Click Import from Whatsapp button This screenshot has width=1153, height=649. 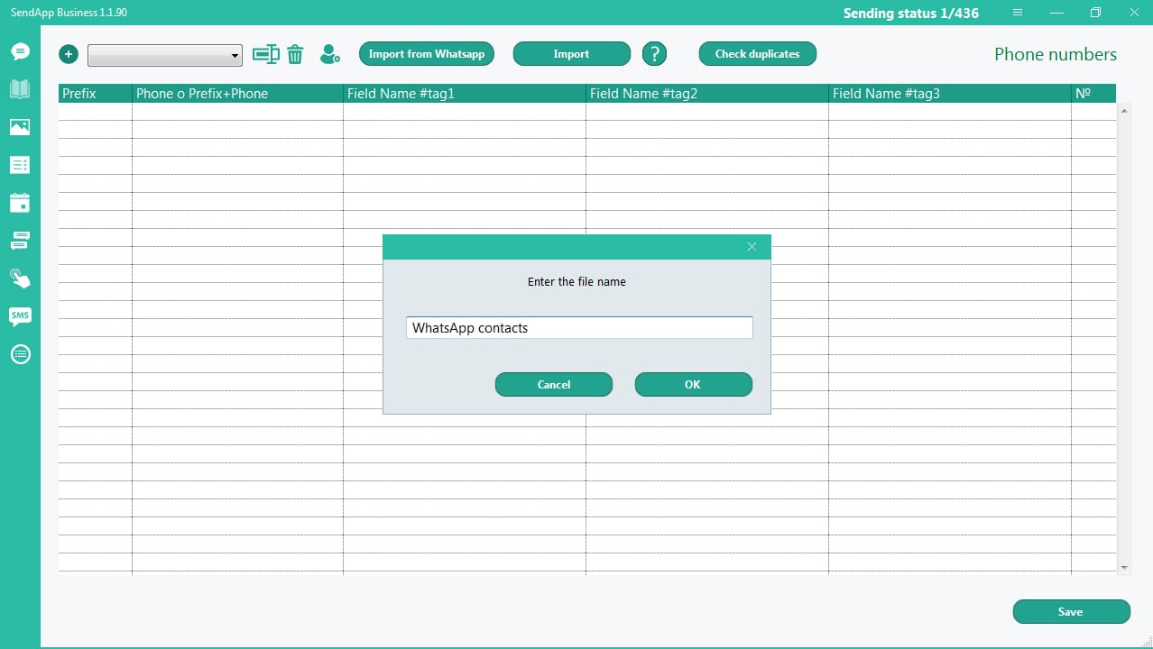(427, 54)
